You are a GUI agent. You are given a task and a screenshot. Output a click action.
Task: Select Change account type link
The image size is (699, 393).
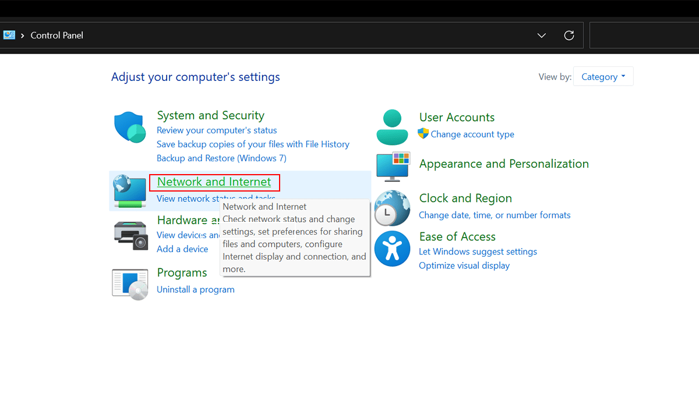pos(472,134)
